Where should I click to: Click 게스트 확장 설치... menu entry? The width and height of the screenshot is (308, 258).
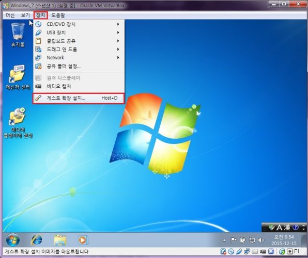79,98
